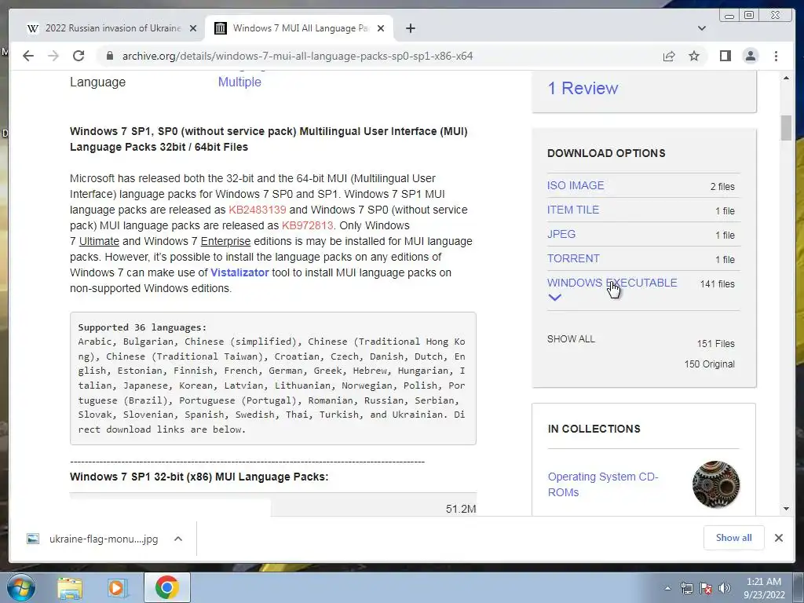Follow the Ultimate edition link
The height and width of the screenshot is (603, 804).
(x=99, y=241)
